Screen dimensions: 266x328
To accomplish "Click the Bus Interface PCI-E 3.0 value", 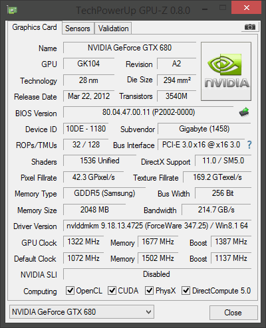I will pyautogui.click(x=201, y=145).
